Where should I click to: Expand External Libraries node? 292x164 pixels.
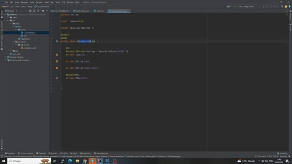coord(5,57)
